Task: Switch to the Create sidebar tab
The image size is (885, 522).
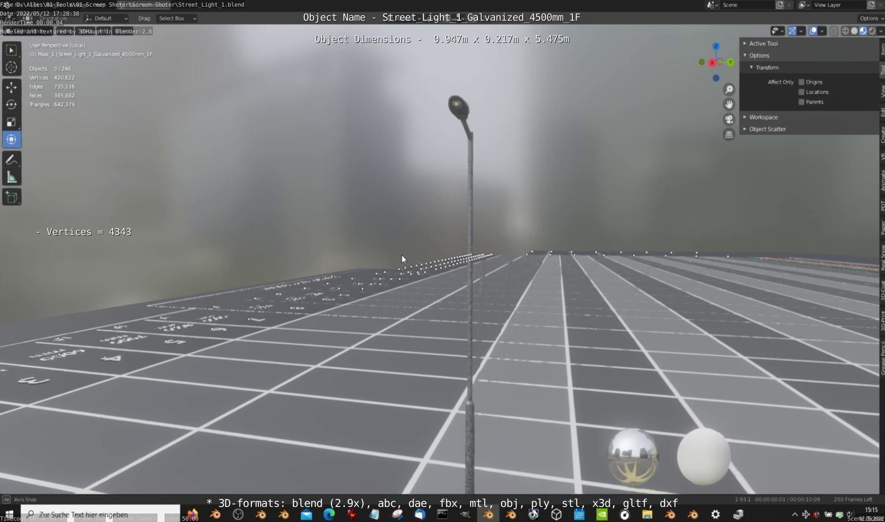Action: (x=882, y=135)
